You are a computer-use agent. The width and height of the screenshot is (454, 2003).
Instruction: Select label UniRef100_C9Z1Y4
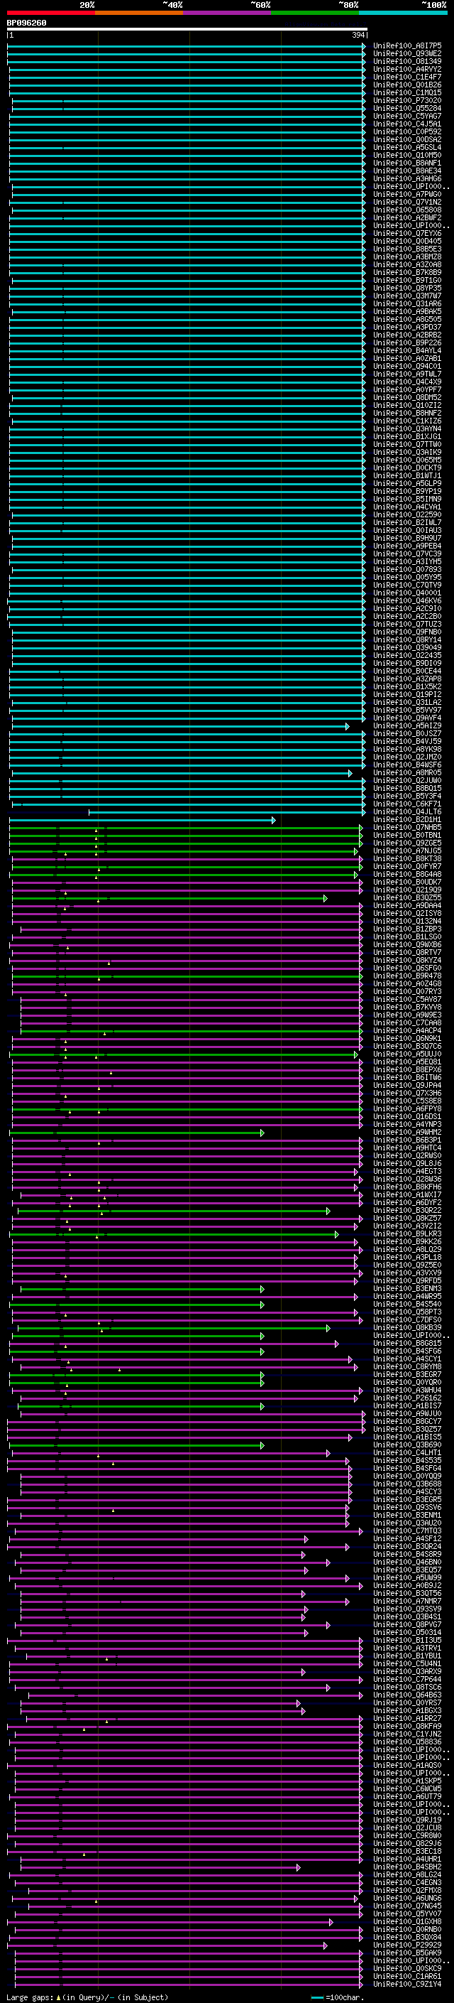coord(407,1984)
